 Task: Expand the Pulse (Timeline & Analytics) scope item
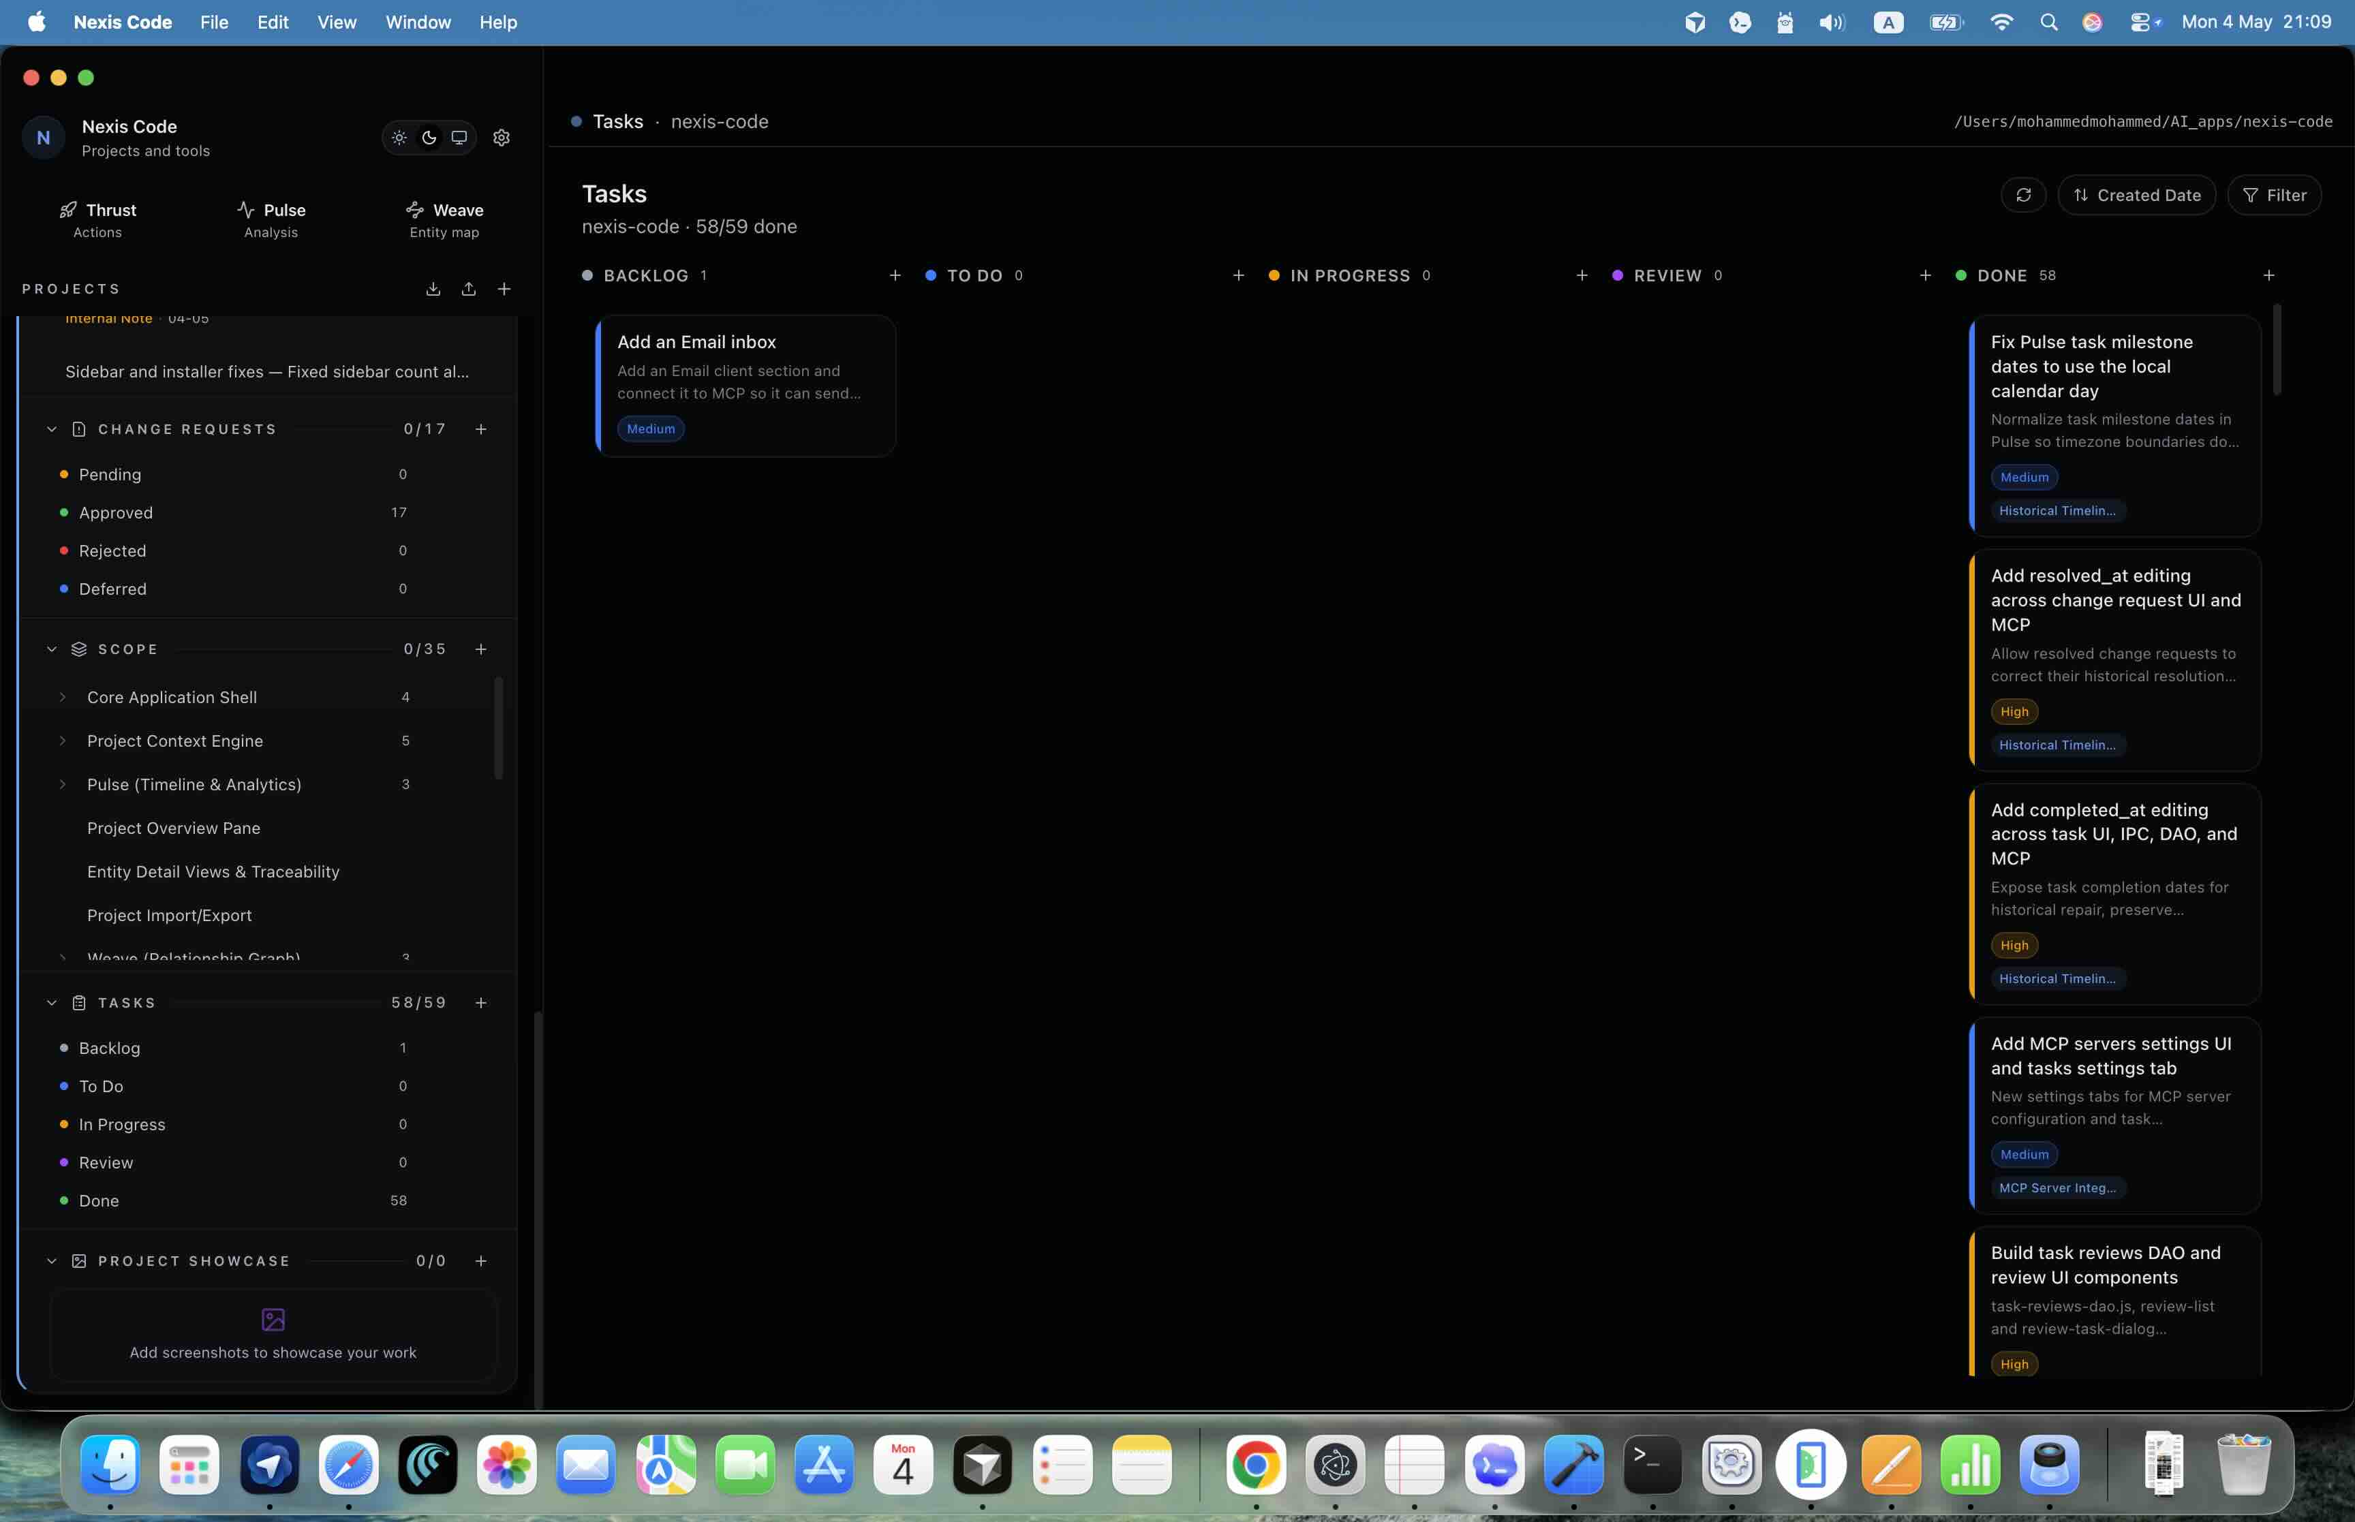click(63, 785)
